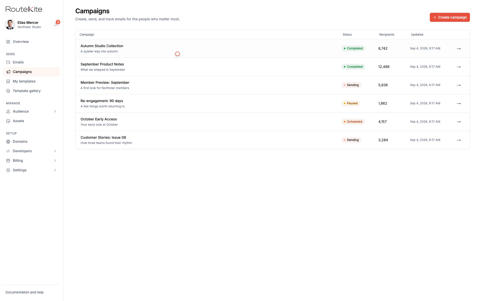
Task: Open Documentation and help link
Action: 25,292
